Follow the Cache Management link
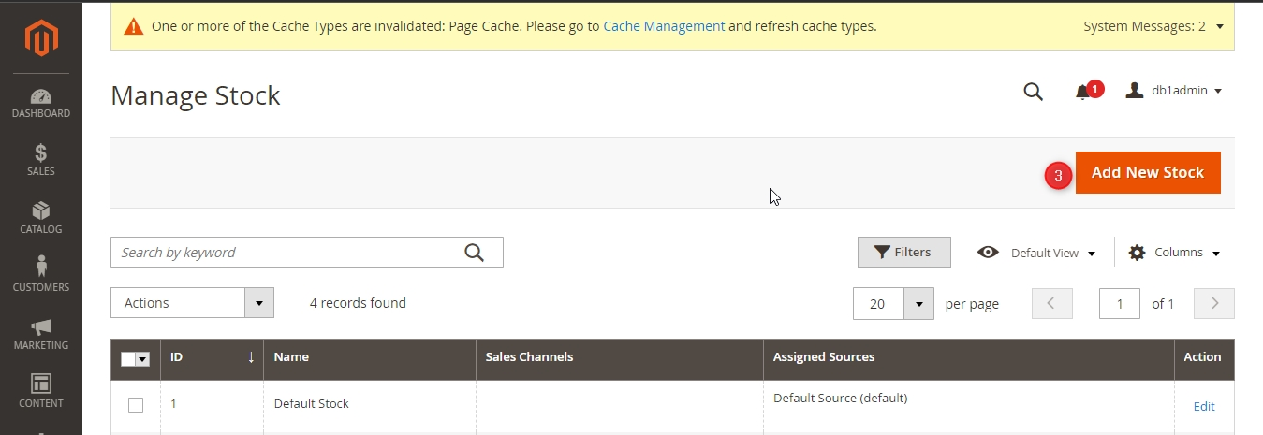 click(x=664, y=26)
